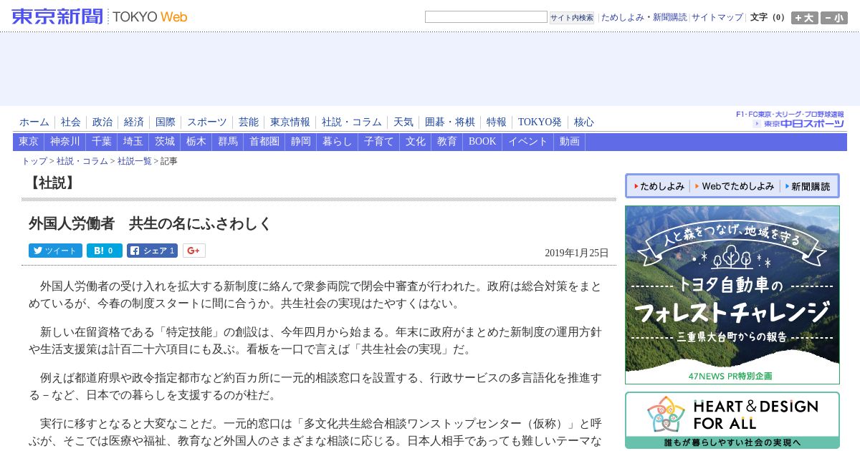860x451 pixels.
Task: Select the 群馬 regional tab
Action: [228, 142]
